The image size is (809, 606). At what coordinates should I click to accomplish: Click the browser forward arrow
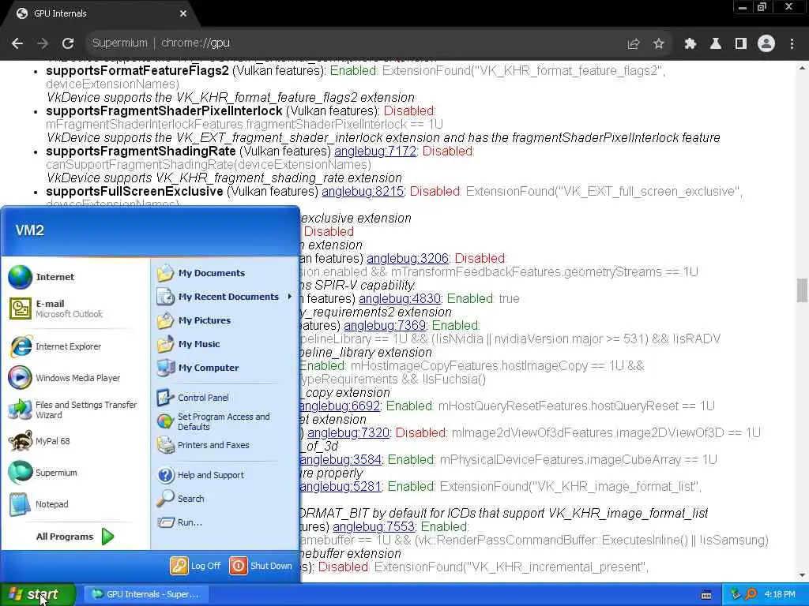coord(43,43)
